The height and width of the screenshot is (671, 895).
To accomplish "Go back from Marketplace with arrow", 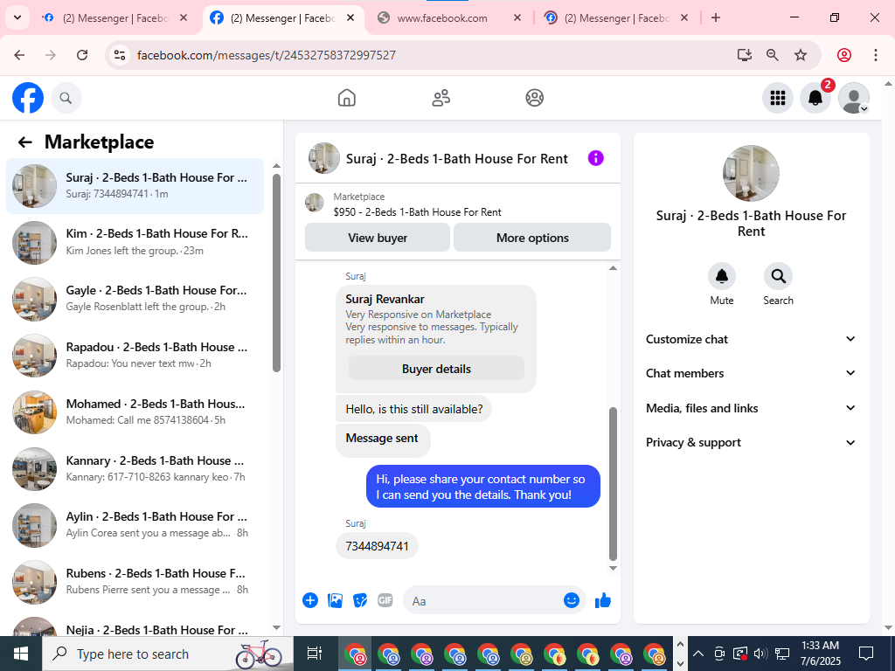I will (24, 142).
